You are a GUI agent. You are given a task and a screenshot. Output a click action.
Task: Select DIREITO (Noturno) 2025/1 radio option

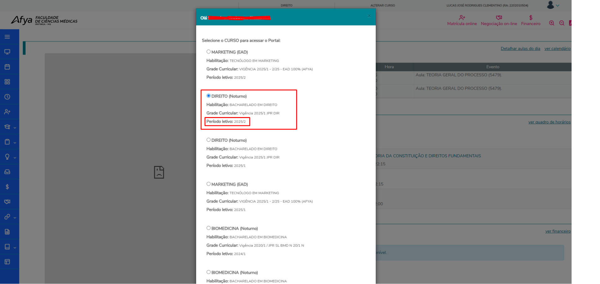tap(208, 140)
